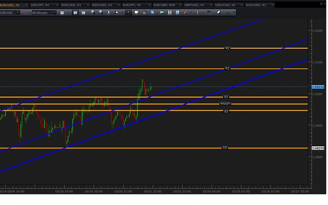Click the 1.5100 price axis label

click(318, 62)
